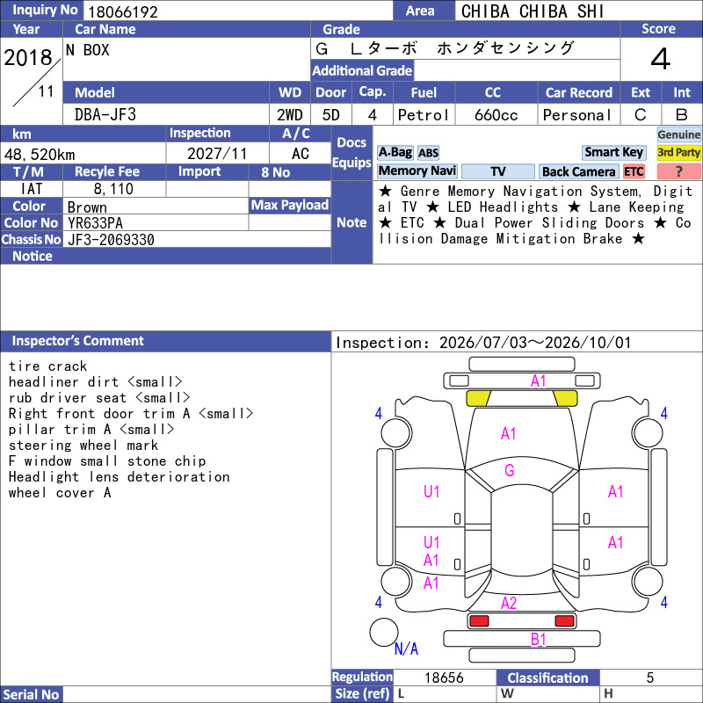This screenshot has width=703, height=703.
Task: Click the 2WD drive value
Action: (290, 115)
